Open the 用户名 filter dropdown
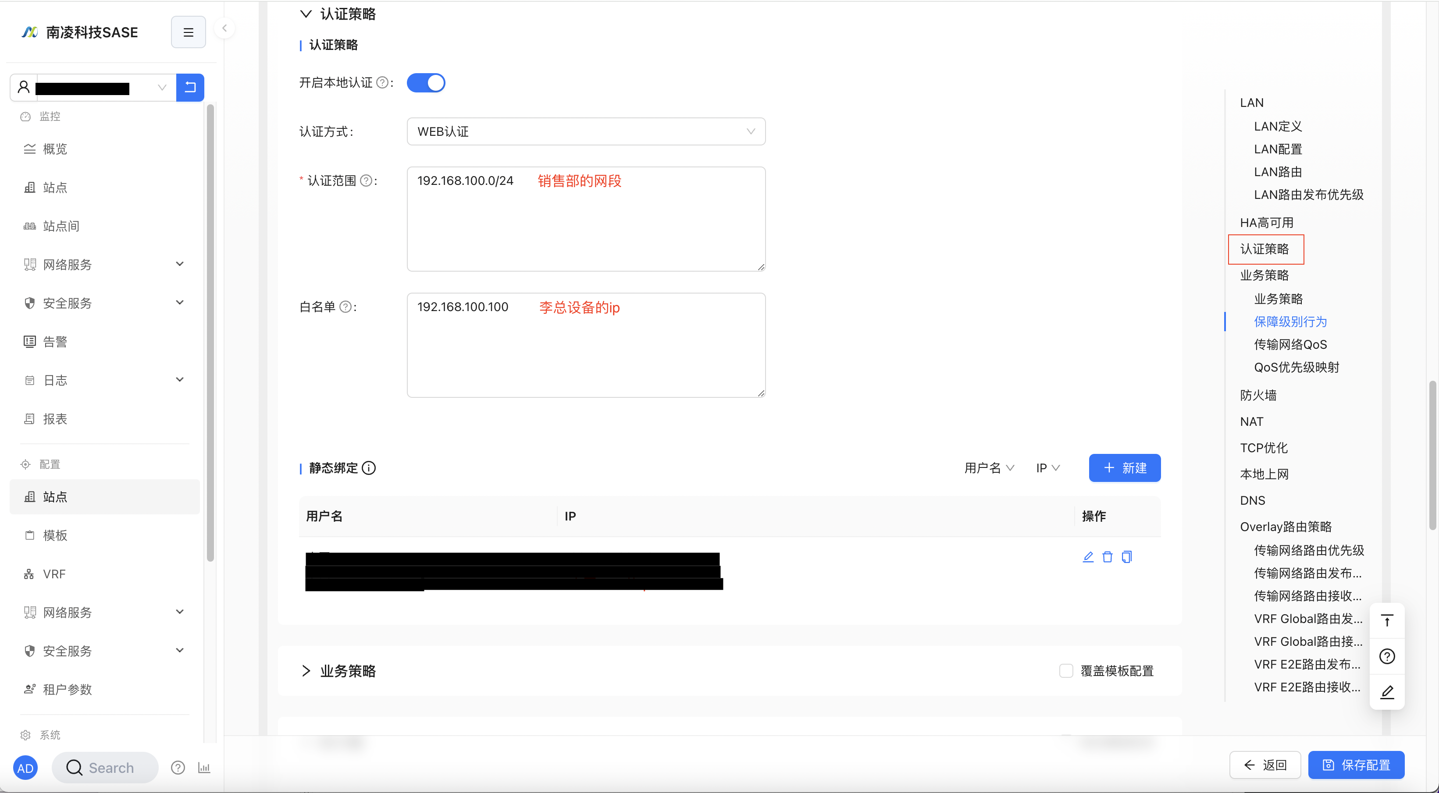The width and height of the screenshot is (1439, 793). click(989, 468)
